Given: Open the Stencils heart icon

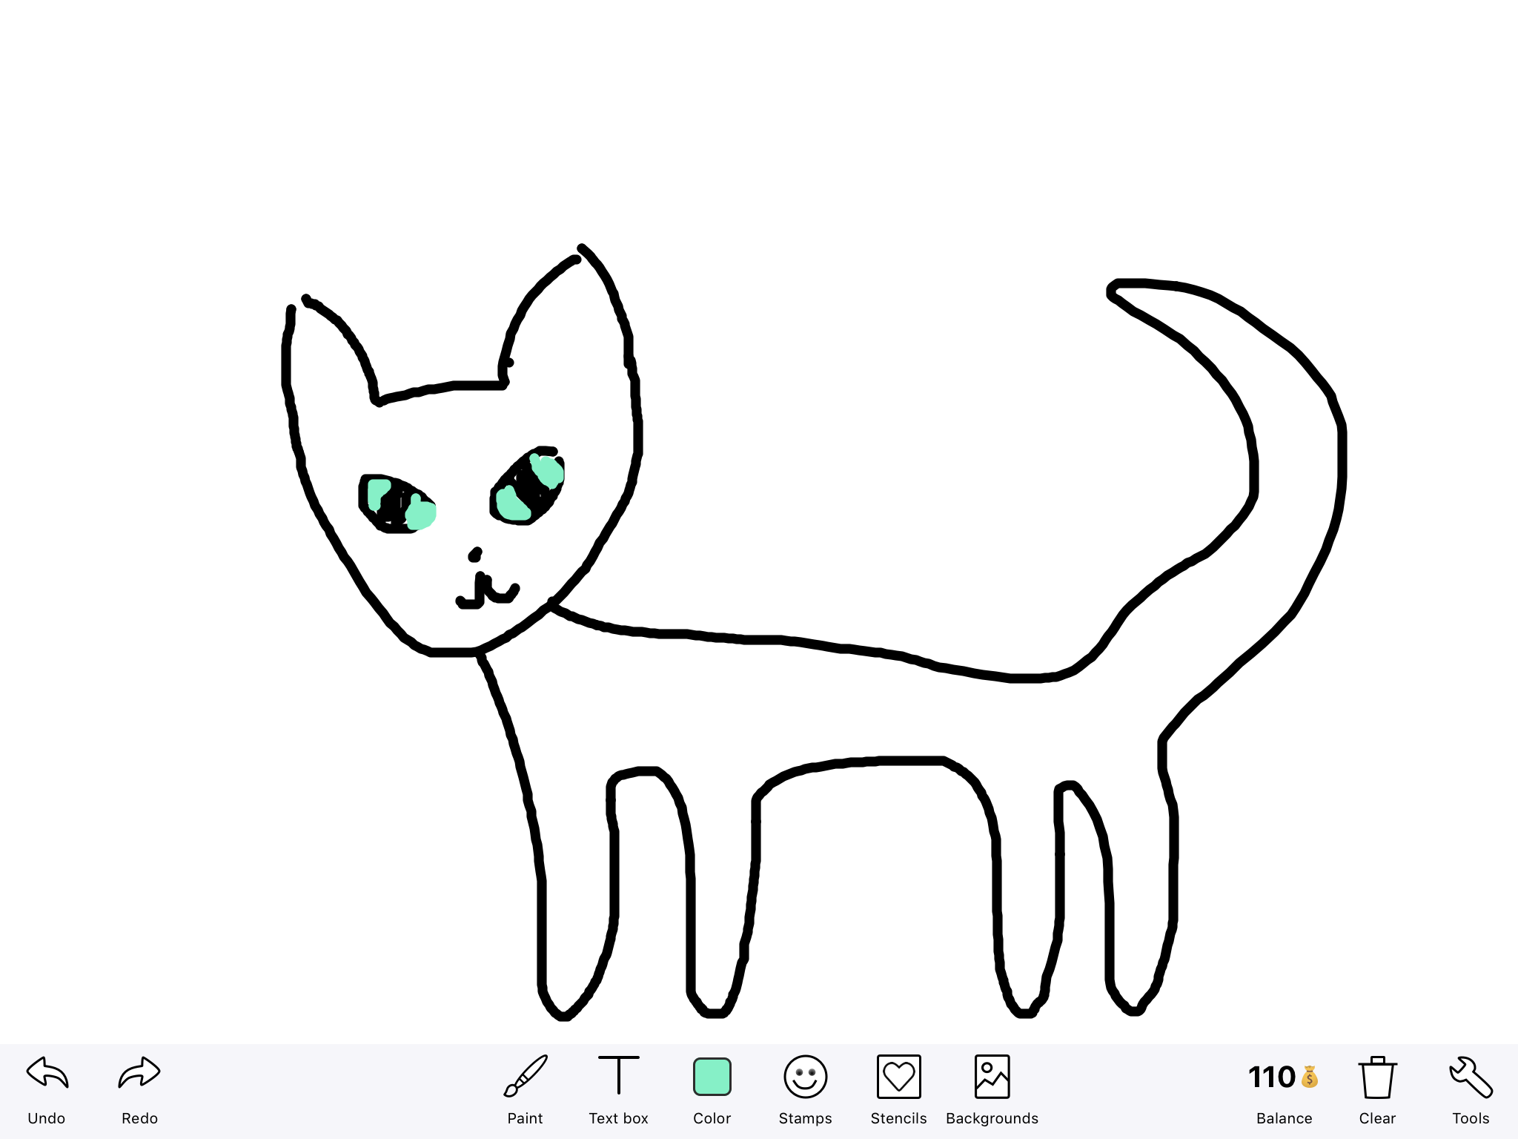Looking at the screenshot, I should 898,1076.
